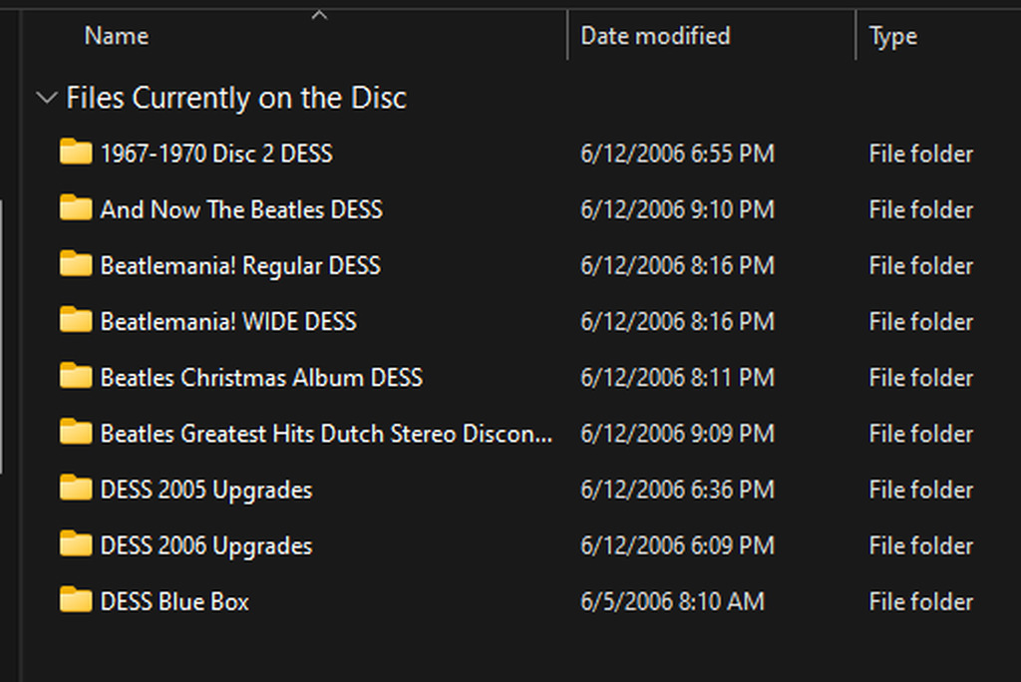Select folder icon of Beatlemania! Regular DESS

click(76, 264)
